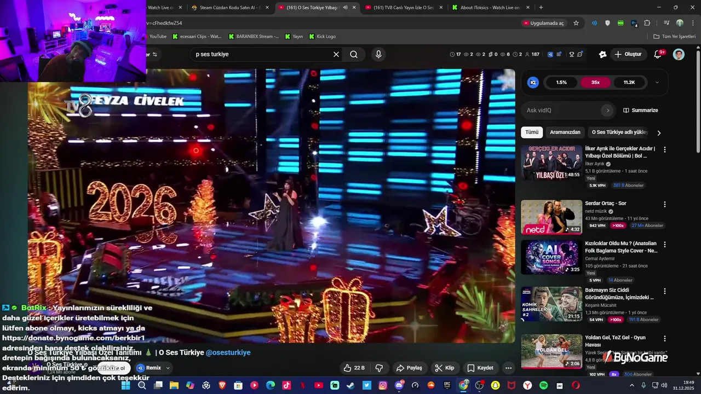Viewport: 701px width, 394px height.
Task: Expand the Remix dropdown arrow
Action: point(168,368)
